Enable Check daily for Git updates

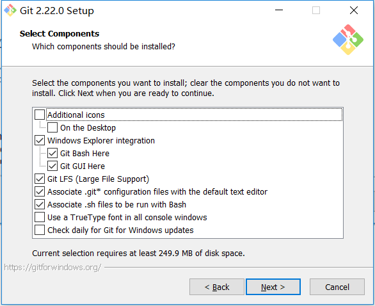pos(40,230)
